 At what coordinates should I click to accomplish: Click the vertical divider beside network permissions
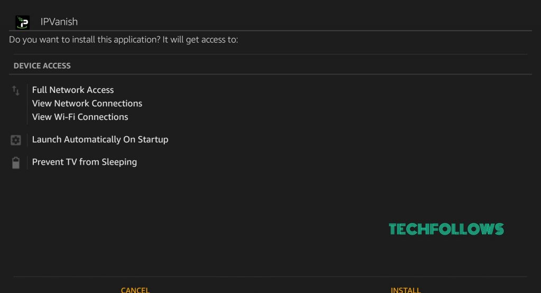(27, 103)
